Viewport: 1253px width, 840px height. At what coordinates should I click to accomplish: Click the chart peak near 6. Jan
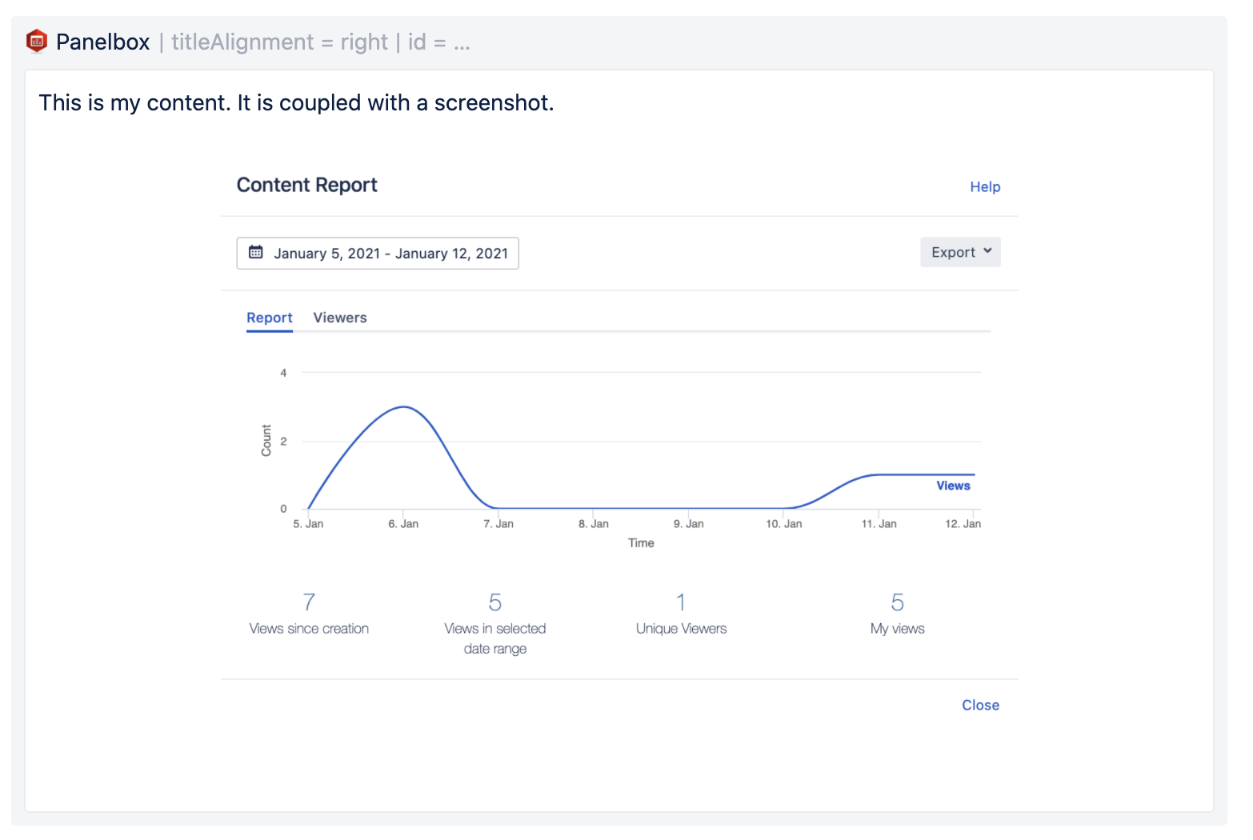click(404, 407)
